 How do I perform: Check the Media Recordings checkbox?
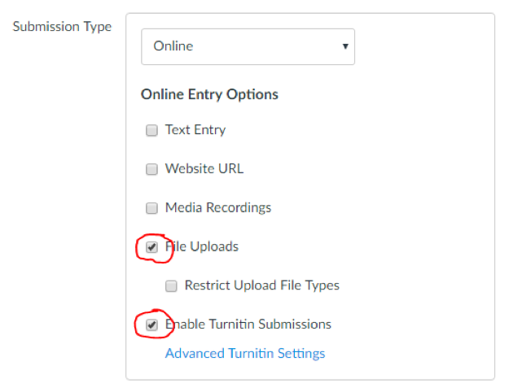(151, 208)
